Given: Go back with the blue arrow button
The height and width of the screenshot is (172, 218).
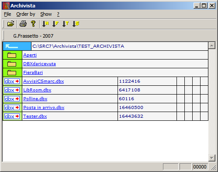Looking at the screenshot, I should point(17,46).
